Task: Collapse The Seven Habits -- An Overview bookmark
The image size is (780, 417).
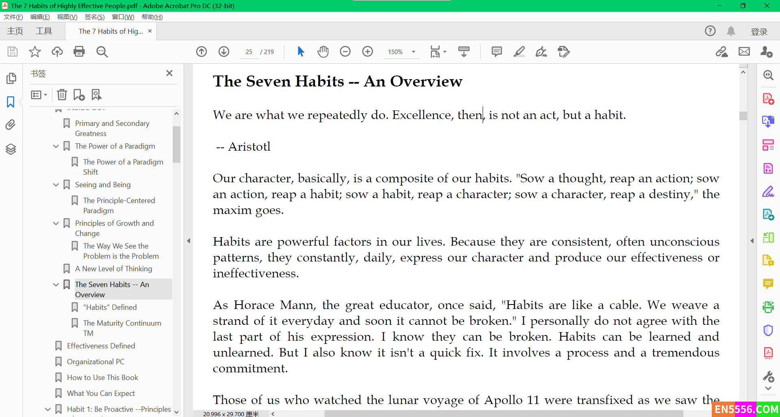Action: [56, 285]
